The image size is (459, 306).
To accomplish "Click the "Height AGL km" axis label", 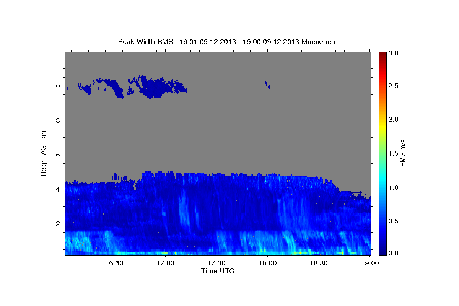I will click(x=44, y=153).
